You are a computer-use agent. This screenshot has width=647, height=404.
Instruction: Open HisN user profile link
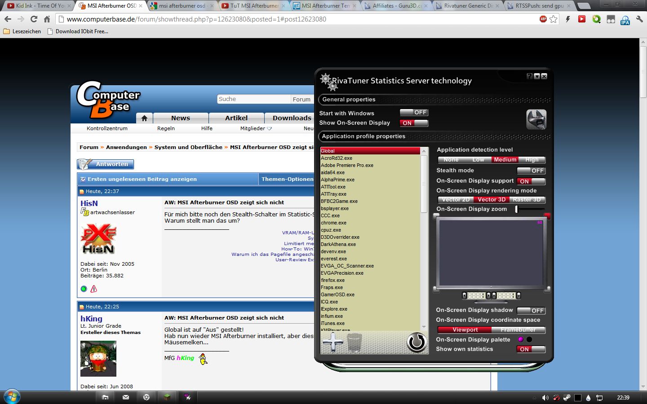tap(89, 203)
